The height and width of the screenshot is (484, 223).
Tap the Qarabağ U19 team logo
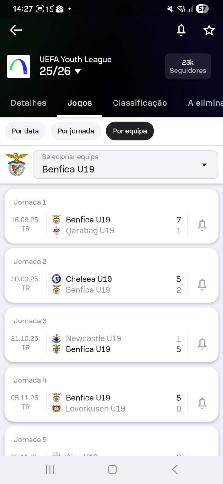point(56,230)
